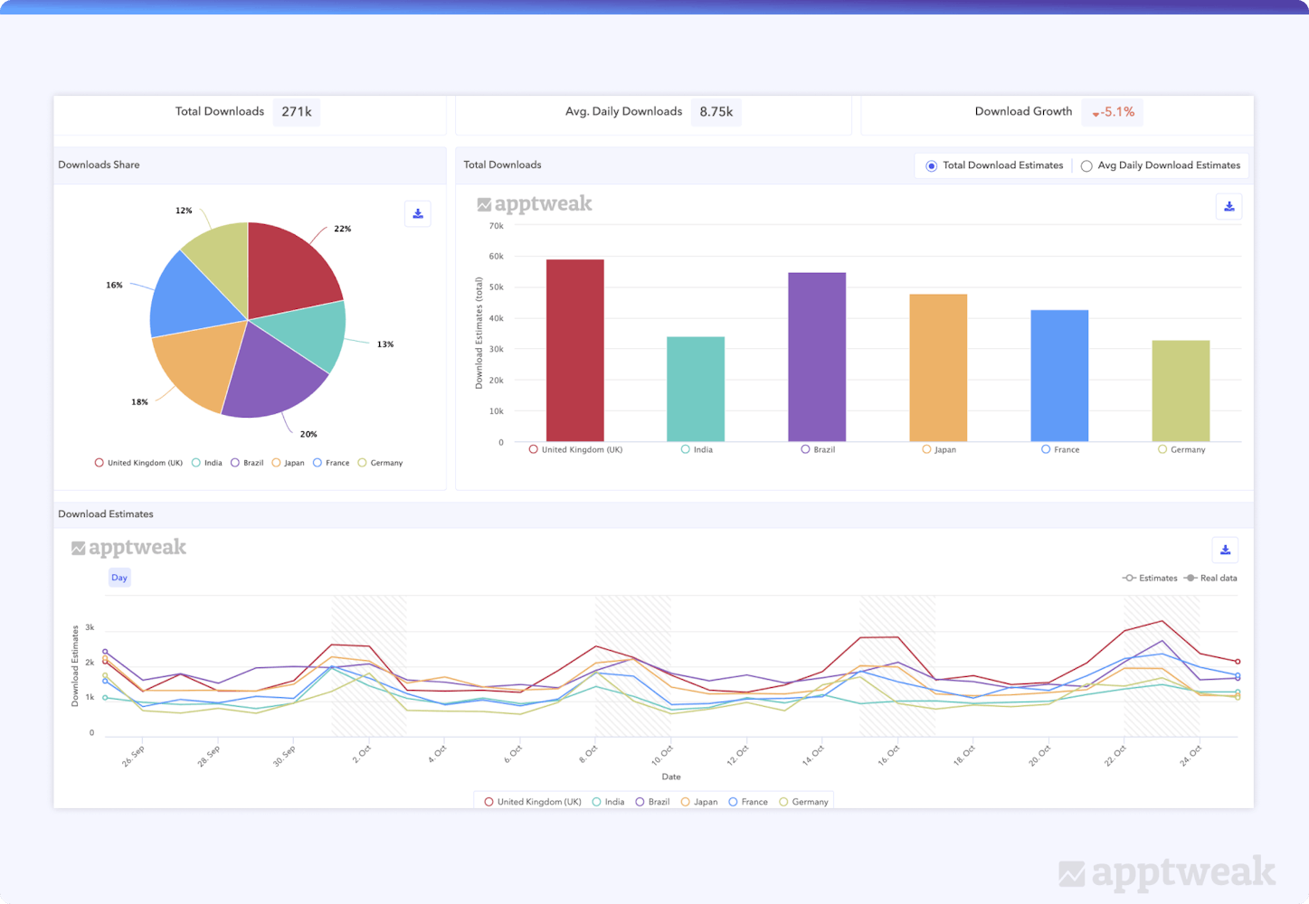Click the AppTweak logo in bar chart
This screenshot has height=904, width=1309.
click(x=535, y=204)
